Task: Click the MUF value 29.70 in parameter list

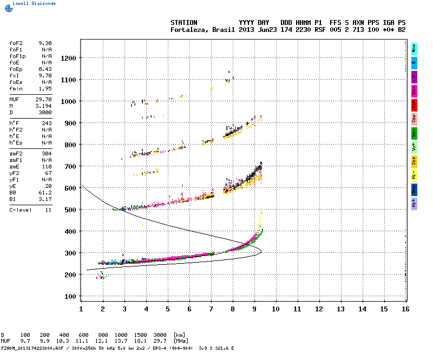Action: [x=43, y=100]
